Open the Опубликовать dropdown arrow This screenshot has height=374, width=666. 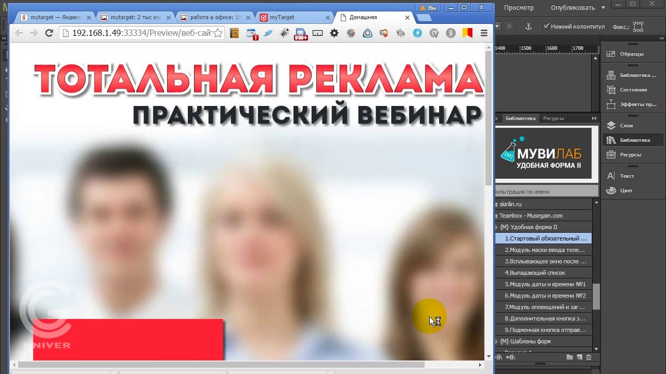coord(603,8)
